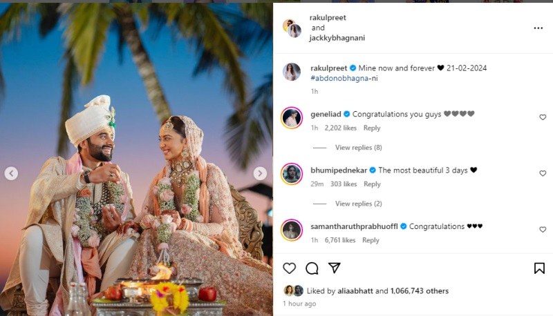
Task: Open aliaabhatt's profile from likes
Action: 352,291
